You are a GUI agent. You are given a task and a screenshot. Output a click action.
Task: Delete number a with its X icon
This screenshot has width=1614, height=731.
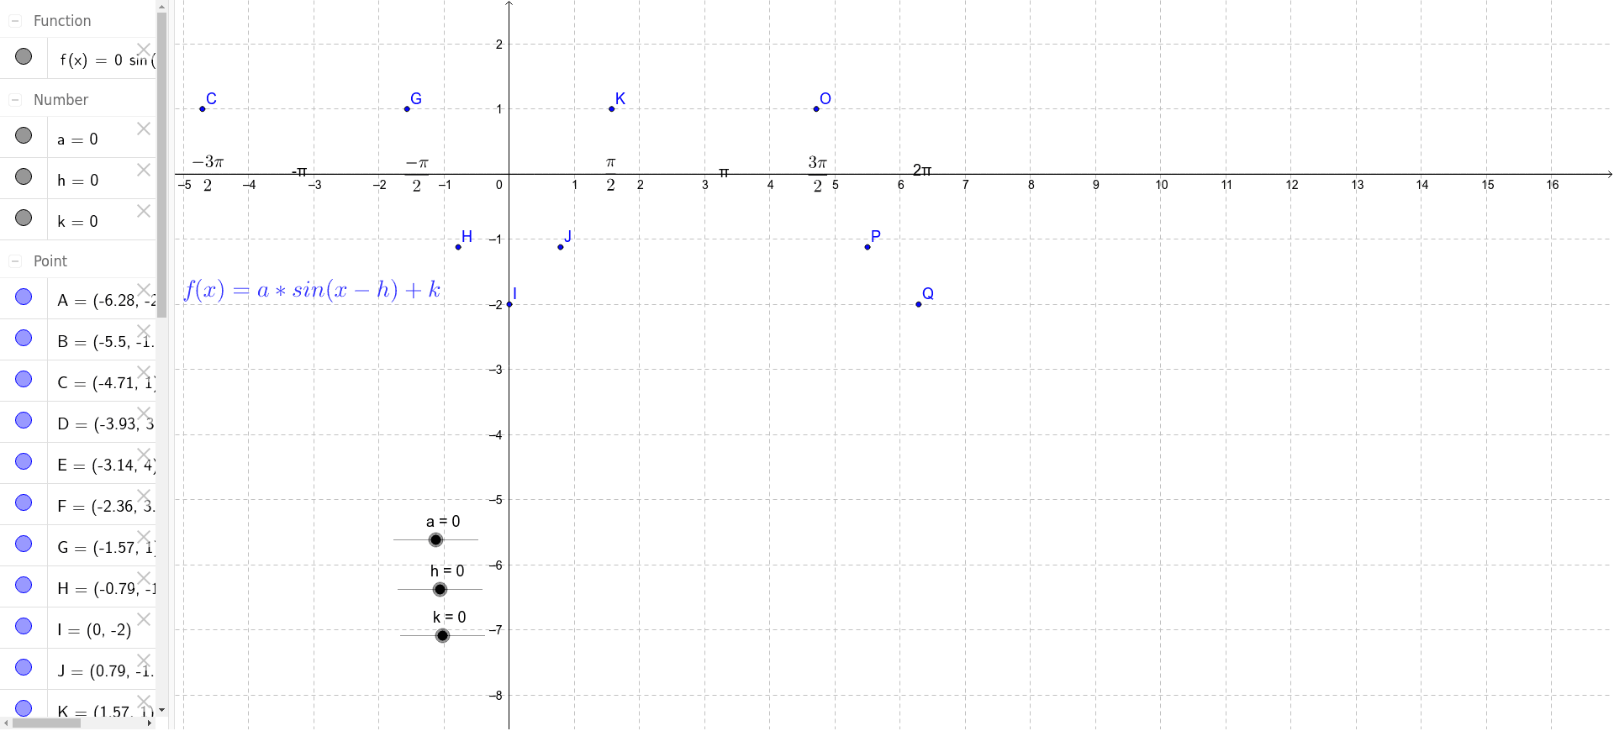[144, 129]
